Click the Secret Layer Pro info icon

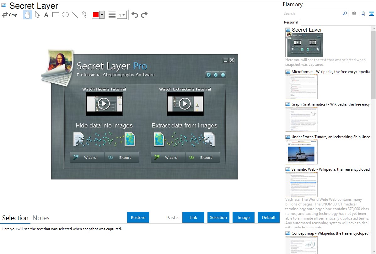[x=223, y=75]
